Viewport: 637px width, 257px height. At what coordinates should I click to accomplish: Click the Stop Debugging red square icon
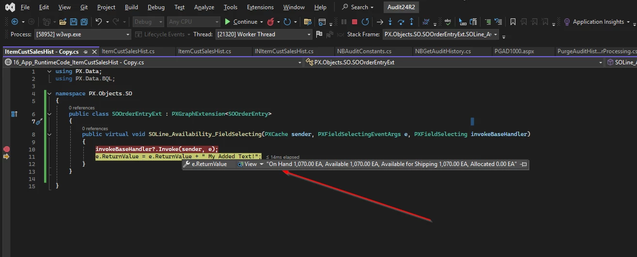pos(355,22)
